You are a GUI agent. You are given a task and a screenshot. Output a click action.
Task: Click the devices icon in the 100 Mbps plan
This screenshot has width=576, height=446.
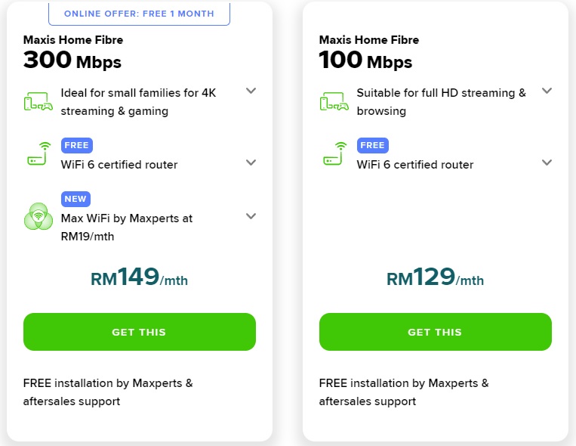pos(334,101)
